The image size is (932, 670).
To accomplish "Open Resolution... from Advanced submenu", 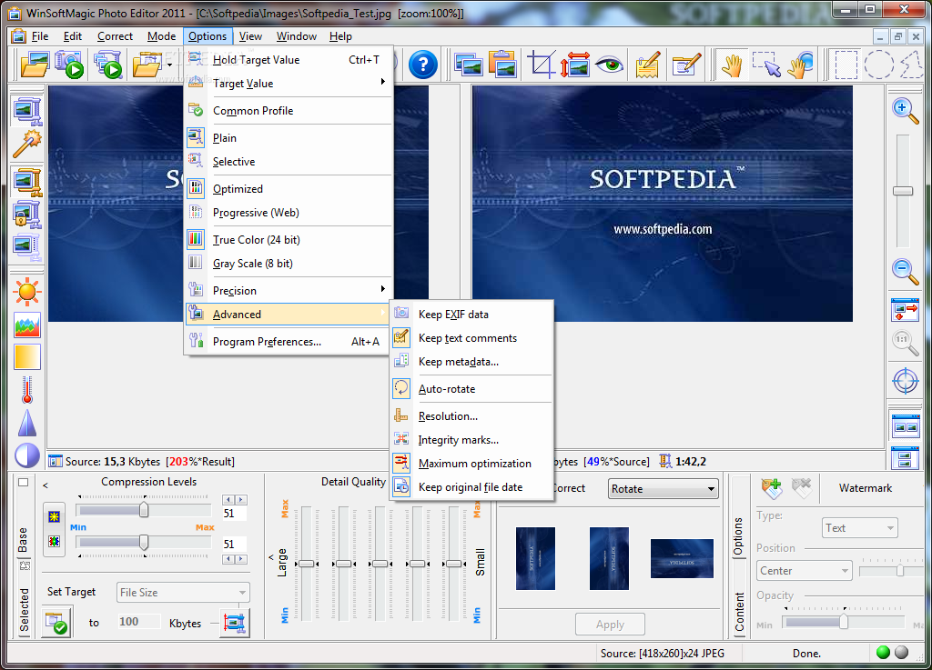I will (x=472, y=416).
